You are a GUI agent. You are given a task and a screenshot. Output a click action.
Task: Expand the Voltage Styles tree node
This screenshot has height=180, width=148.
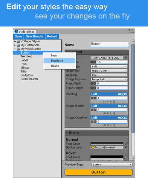[x=15, y=41]
